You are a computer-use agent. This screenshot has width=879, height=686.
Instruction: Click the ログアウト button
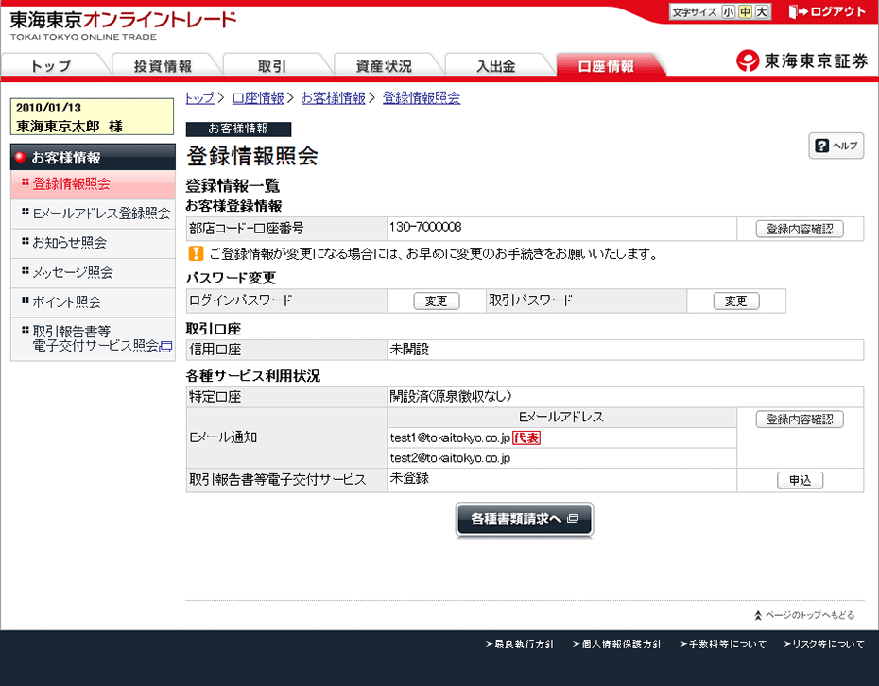(827, 11)
